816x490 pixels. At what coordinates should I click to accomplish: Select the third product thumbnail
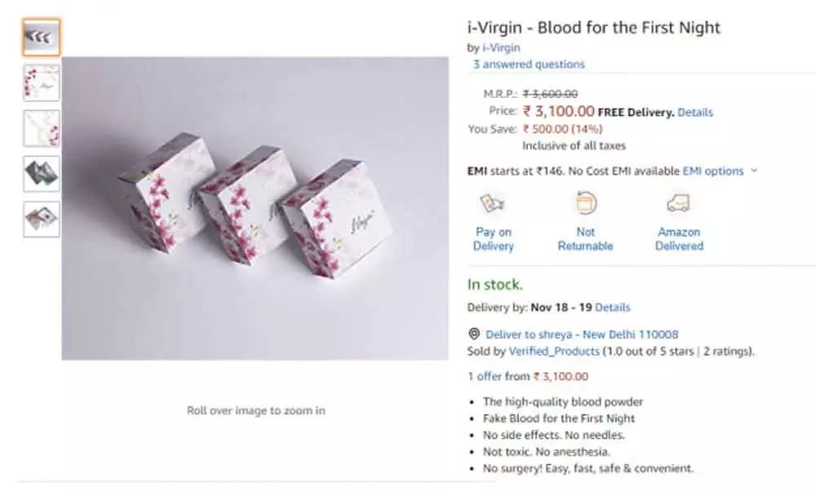41,128
